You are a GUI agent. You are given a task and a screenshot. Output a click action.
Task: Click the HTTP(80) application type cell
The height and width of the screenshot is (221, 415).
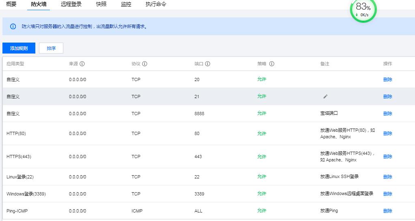pyautogui.click(x=16, y=133)
